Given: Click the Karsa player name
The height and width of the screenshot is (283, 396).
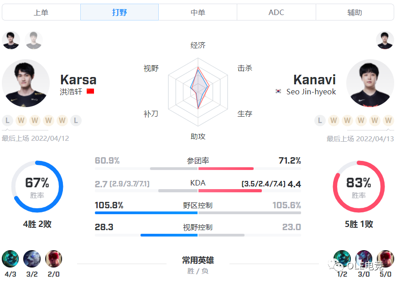Looking at the screenshot, I should [x=78, y=80].
